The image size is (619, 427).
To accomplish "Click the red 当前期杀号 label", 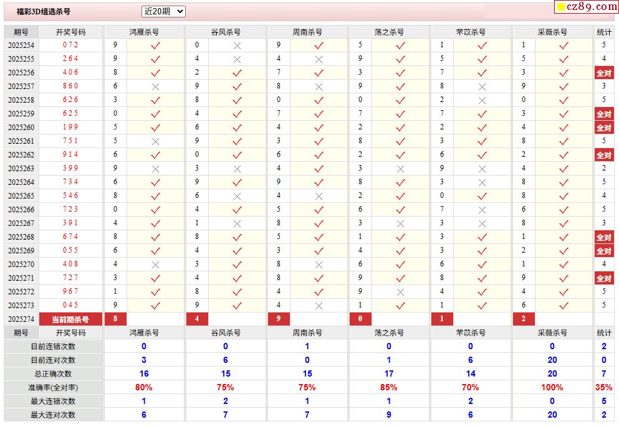I will click(x=70, y=319).
